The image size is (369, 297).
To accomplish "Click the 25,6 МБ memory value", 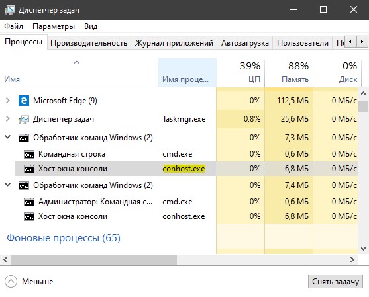I will [x=294, y=119].
